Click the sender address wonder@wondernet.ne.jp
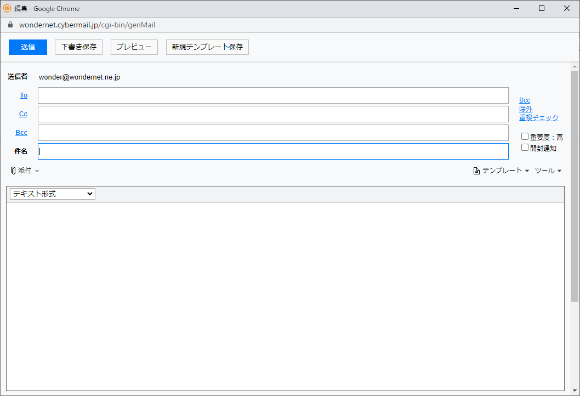The width and height of the screenshot is (580, 396). [79, 77]
